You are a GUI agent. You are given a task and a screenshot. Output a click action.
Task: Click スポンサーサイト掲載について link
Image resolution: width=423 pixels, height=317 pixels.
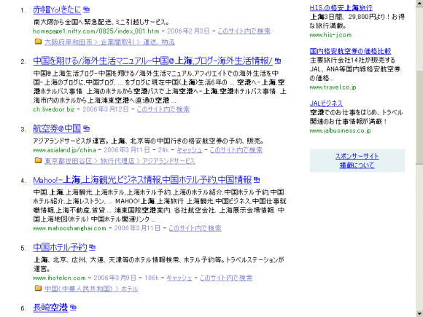click(357, 160)
